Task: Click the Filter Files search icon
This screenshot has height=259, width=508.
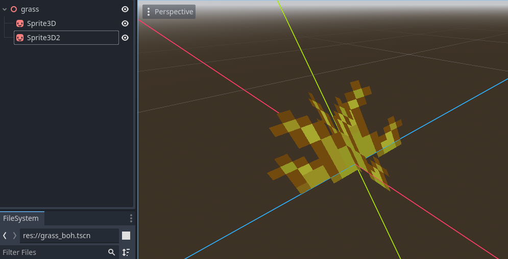Action: (111, 252)
